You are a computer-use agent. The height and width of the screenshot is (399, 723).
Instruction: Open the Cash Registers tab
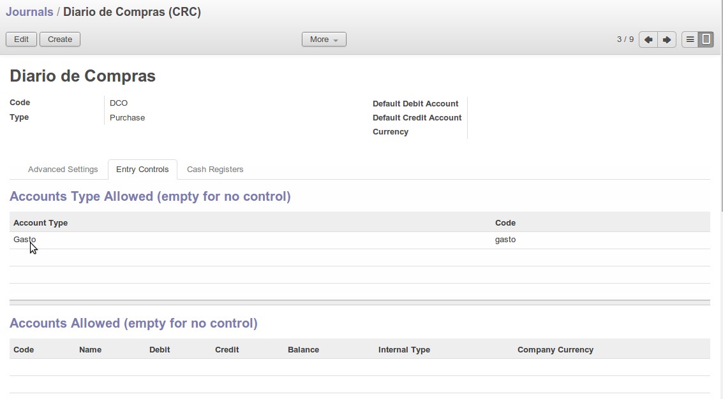coord(215,170)
